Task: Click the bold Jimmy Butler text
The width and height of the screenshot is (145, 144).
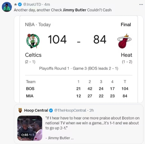Action: tap(74, 10)
